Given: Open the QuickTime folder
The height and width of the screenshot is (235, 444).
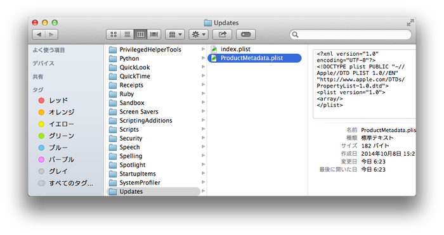Looking at the screenshot, I should coord(129,77).
